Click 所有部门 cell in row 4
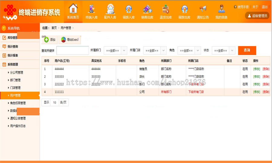This screenshot has height=163, width=272. (166, 92)
